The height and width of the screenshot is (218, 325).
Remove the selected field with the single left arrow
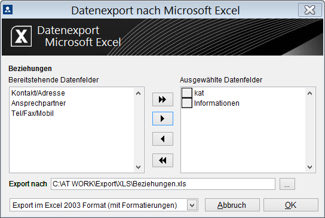[162, 139]
